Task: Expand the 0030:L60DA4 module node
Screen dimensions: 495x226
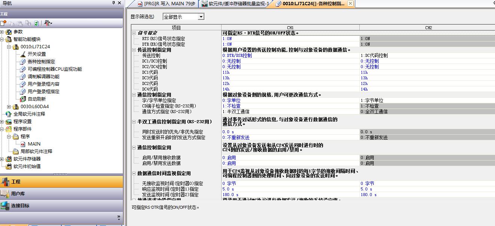Action: click(9, 107)
